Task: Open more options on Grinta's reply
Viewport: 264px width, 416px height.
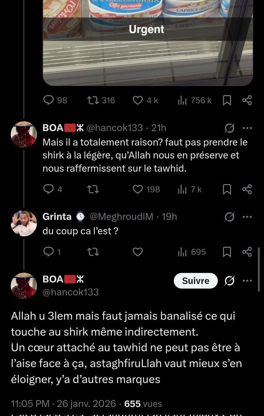Action: click(x=247, y=217)
